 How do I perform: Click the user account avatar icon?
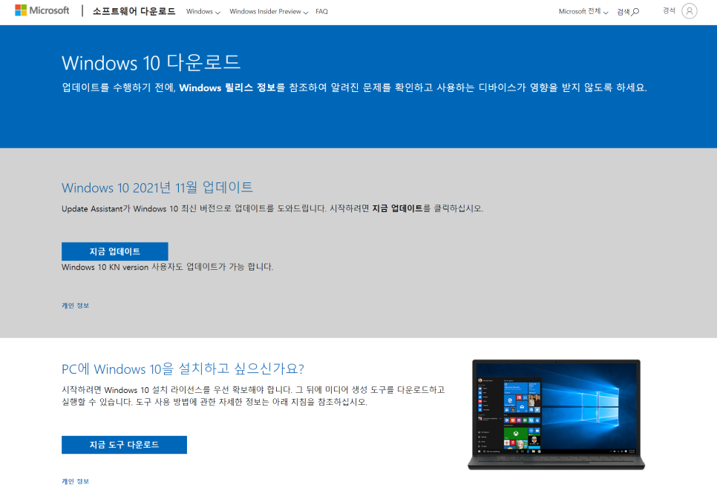click(x=689, y=11)
